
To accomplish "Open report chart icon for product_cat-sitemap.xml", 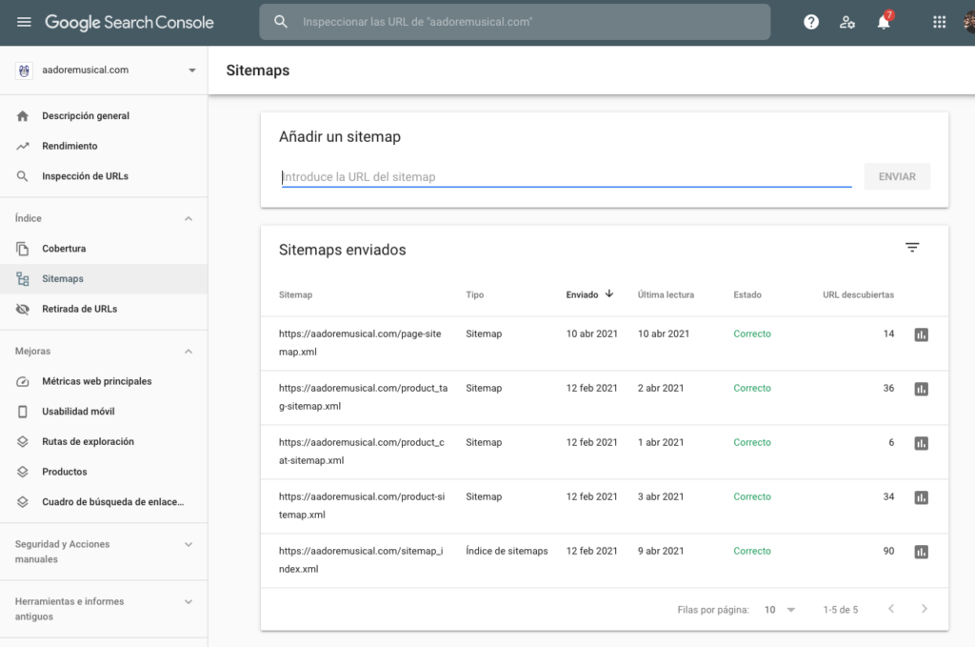I will 921,443.
